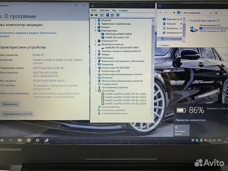Open Рабочий стол in Explorer sidebar
The image size is (228, 171).
click(x=173, y=19)
